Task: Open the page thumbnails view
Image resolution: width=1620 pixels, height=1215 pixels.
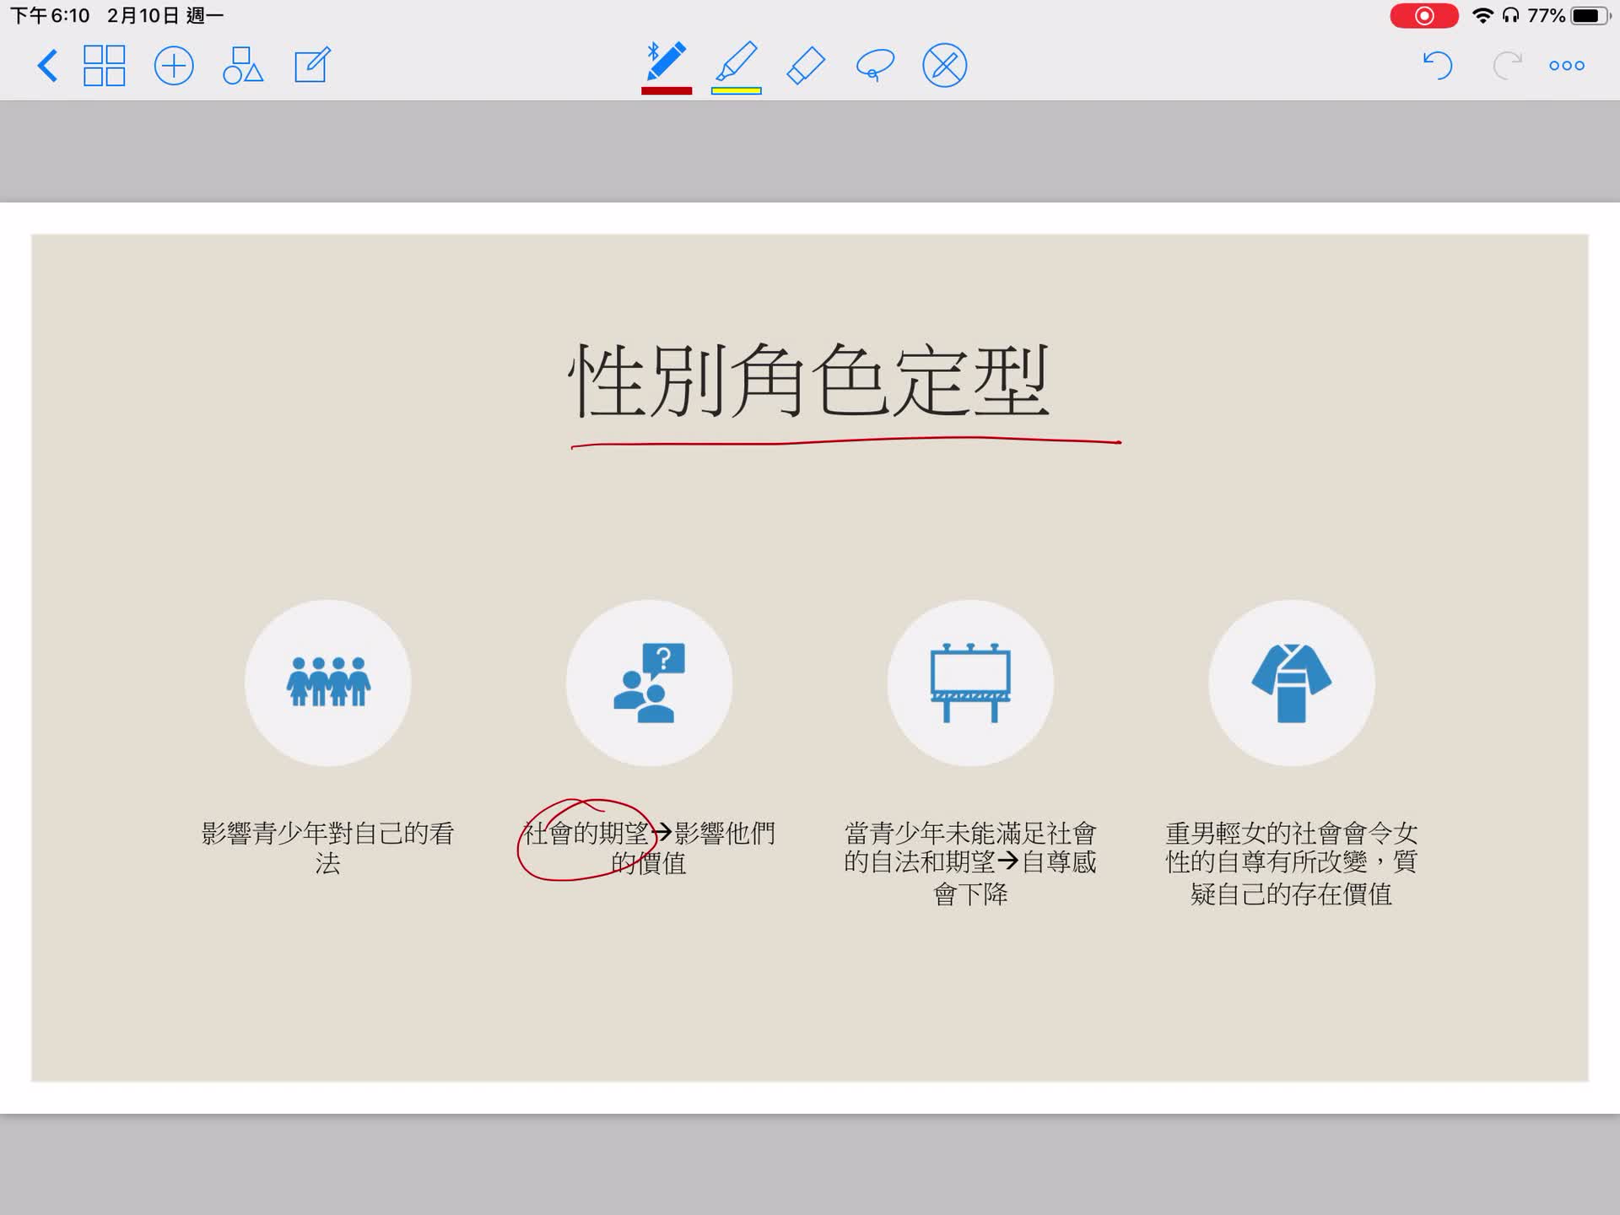Action: 103,65
